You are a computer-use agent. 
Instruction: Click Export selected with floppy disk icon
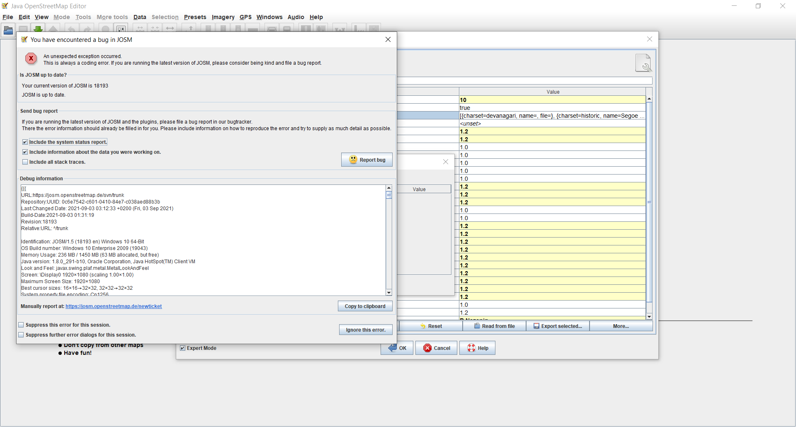click(558, 326)
